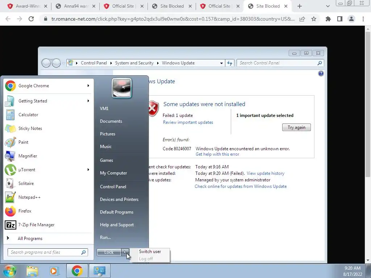Open Windows Media Player from taskbar
The height and width of the screenshot is (278, 371).
tap(54, 271)
